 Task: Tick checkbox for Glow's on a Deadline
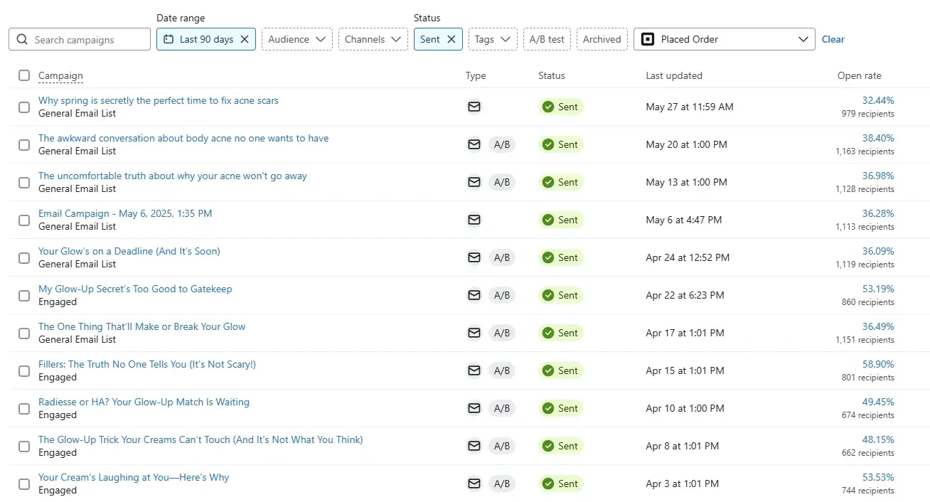tap(24, 257)
